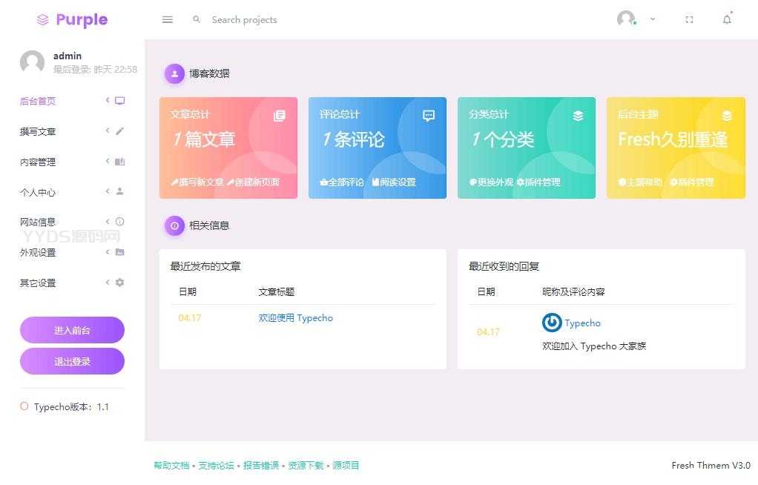
Task: Open 个人中心 sidebar item
Action: point(71,192)
